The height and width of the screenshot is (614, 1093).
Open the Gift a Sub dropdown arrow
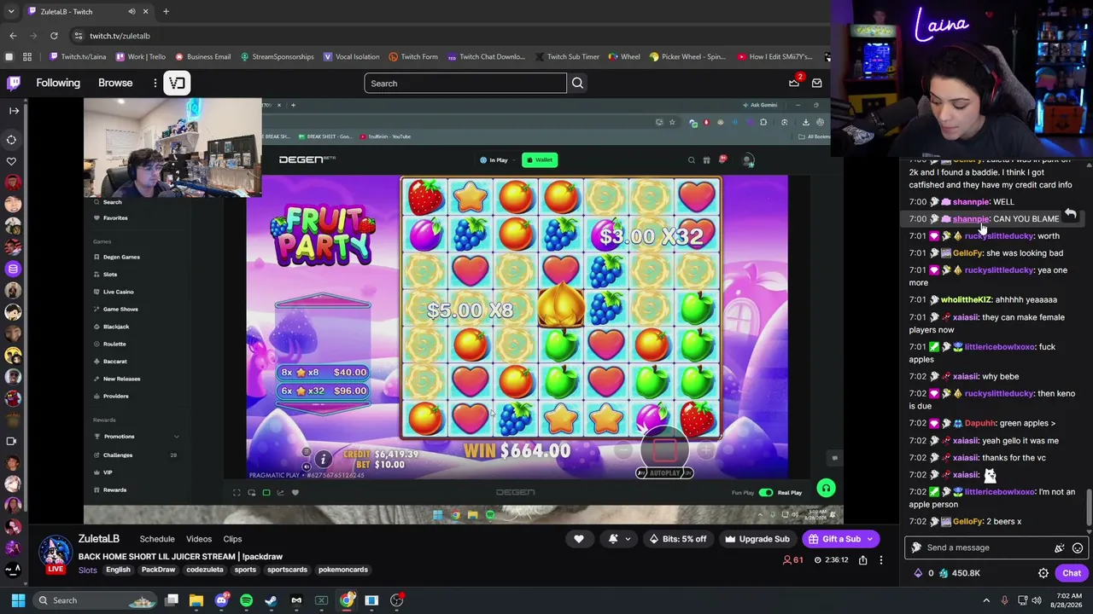pos(870,539)
